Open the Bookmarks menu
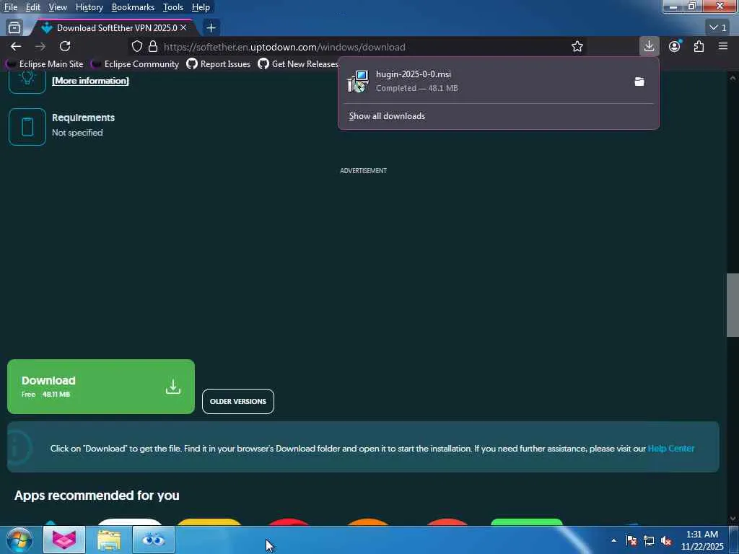 (x=133, y=7)
